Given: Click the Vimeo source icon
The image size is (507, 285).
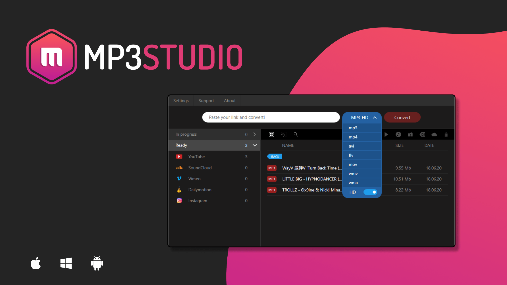Looking at the screenshot, I should (x=179, y=179).
